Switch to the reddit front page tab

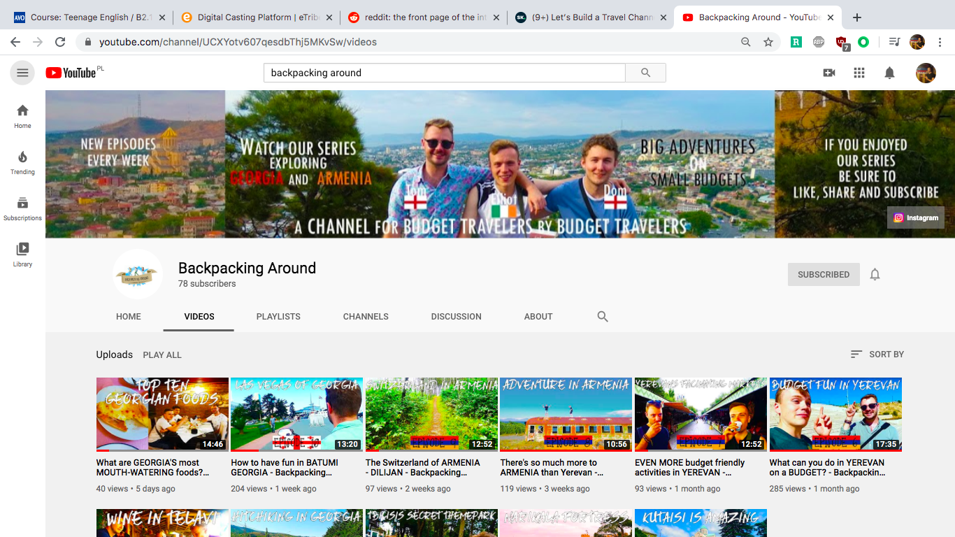tap(423, 17)
